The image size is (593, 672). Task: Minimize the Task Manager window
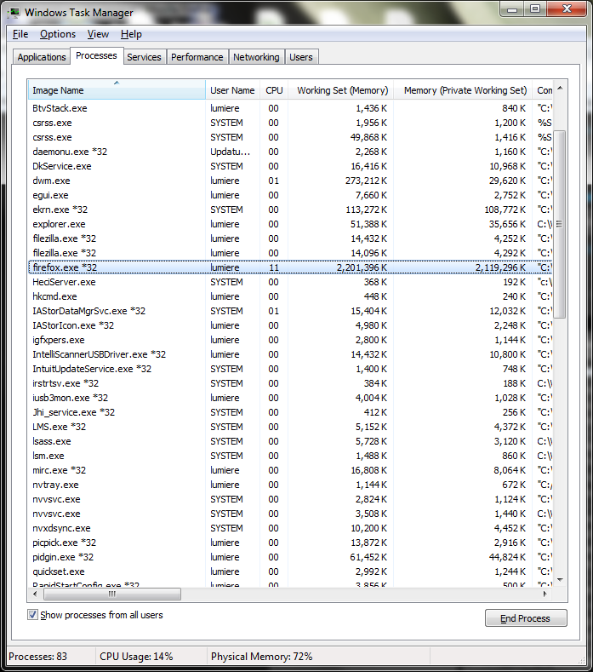click(x=512, y=9)
